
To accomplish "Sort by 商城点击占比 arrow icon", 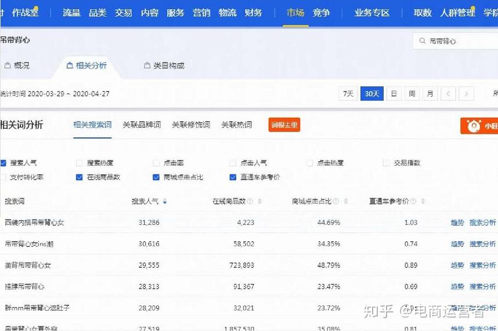I will (x=346, y=201).
